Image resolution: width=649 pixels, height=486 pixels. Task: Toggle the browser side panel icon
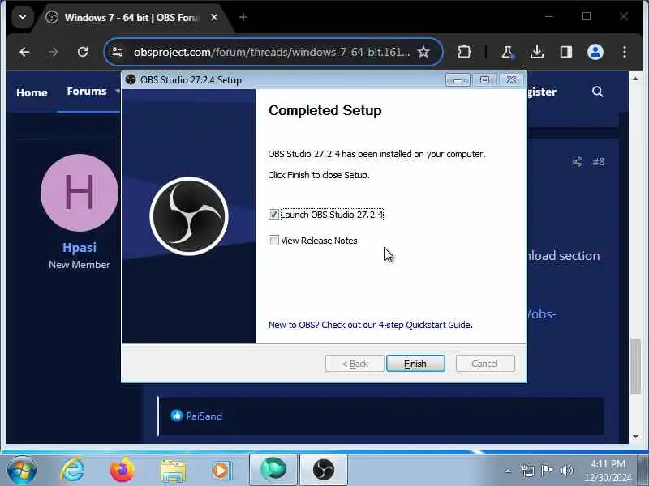(565, 52)
